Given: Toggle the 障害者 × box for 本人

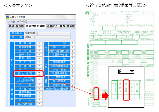Looking at the screenshot, I should tap(39, 43).
